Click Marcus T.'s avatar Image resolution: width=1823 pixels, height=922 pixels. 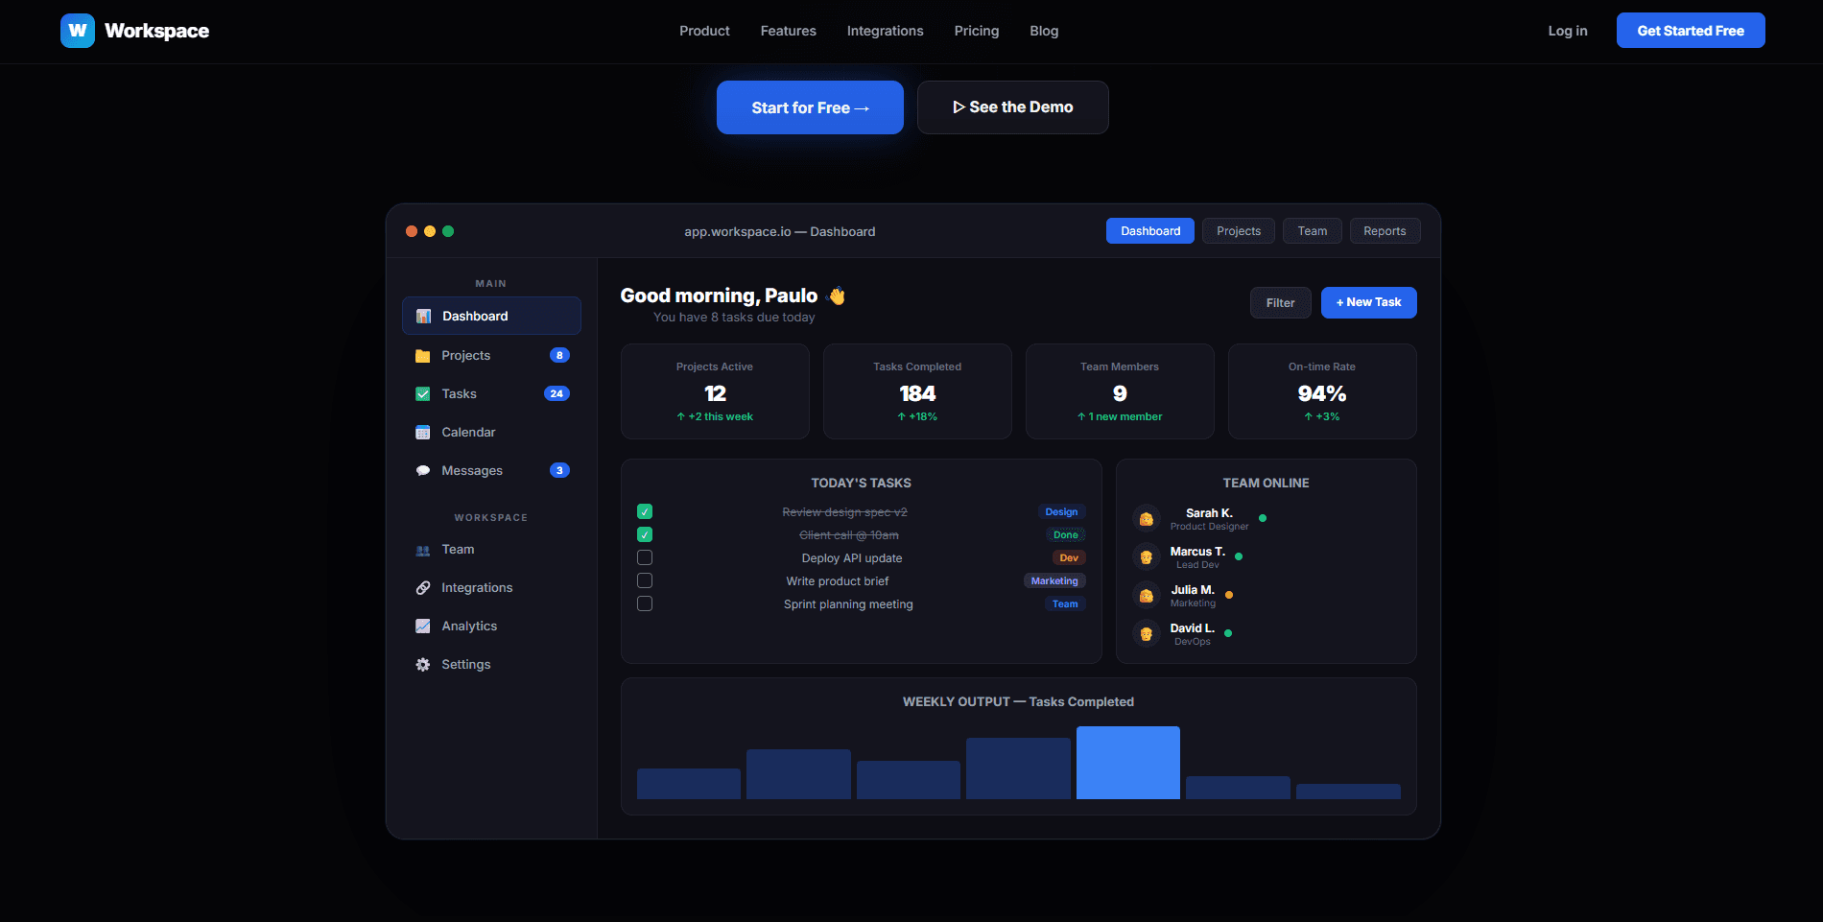pyautogui.click(x=1147, y=557)
